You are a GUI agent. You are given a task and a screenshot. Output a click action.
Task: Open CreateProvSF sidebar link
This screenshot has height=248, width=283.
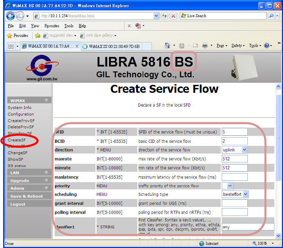21,121
